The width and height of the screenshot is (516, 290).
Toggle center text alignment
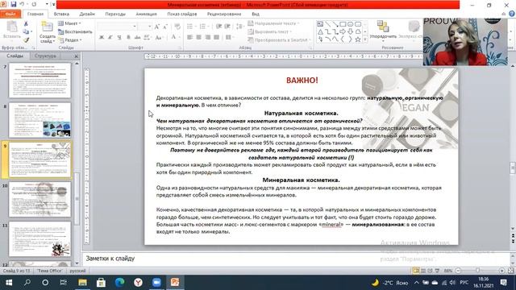point(199,38)
